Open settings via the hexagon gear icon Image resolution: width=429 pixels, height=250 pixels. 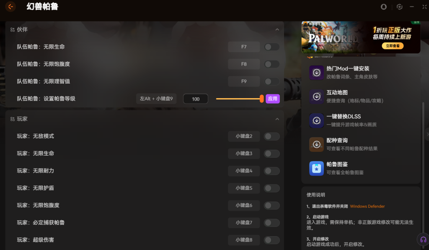click(399, 7)
